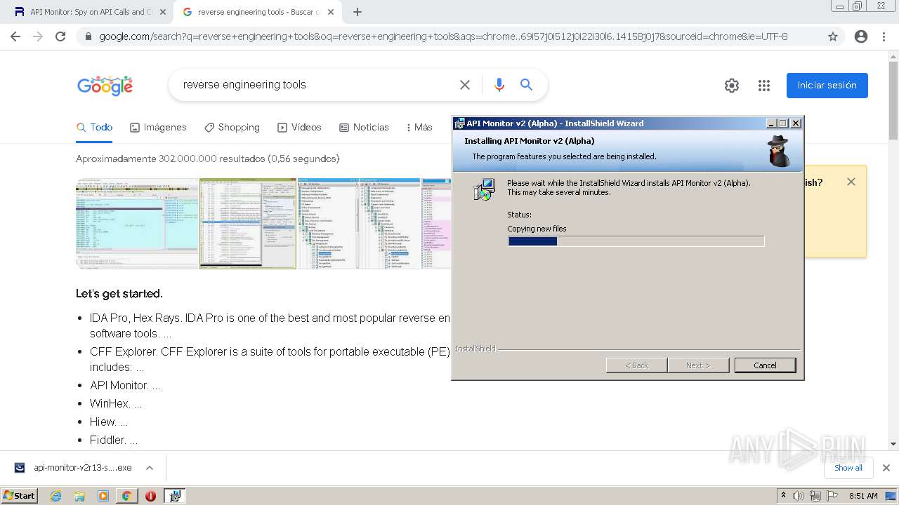Restore Chrome window with the restore button

click(x=858, y=6)
